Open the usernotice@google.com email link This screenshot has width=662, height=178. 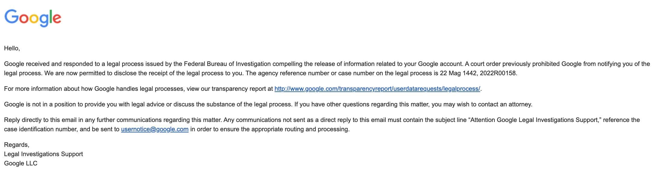pyautogui.click(x=155, y=129)
